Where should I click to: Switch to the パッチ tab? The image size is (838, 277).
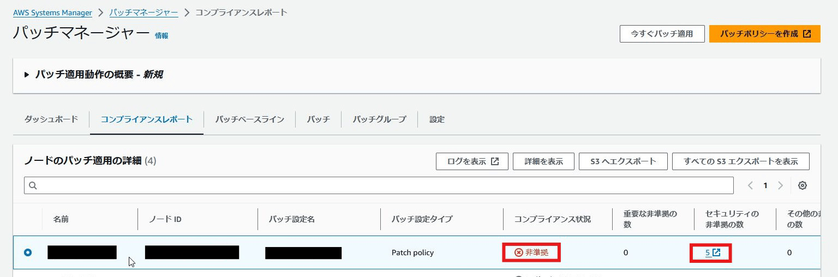318,119
